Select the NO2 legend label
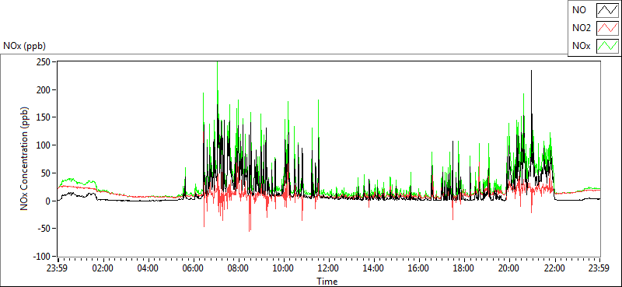 coord(581,28)
